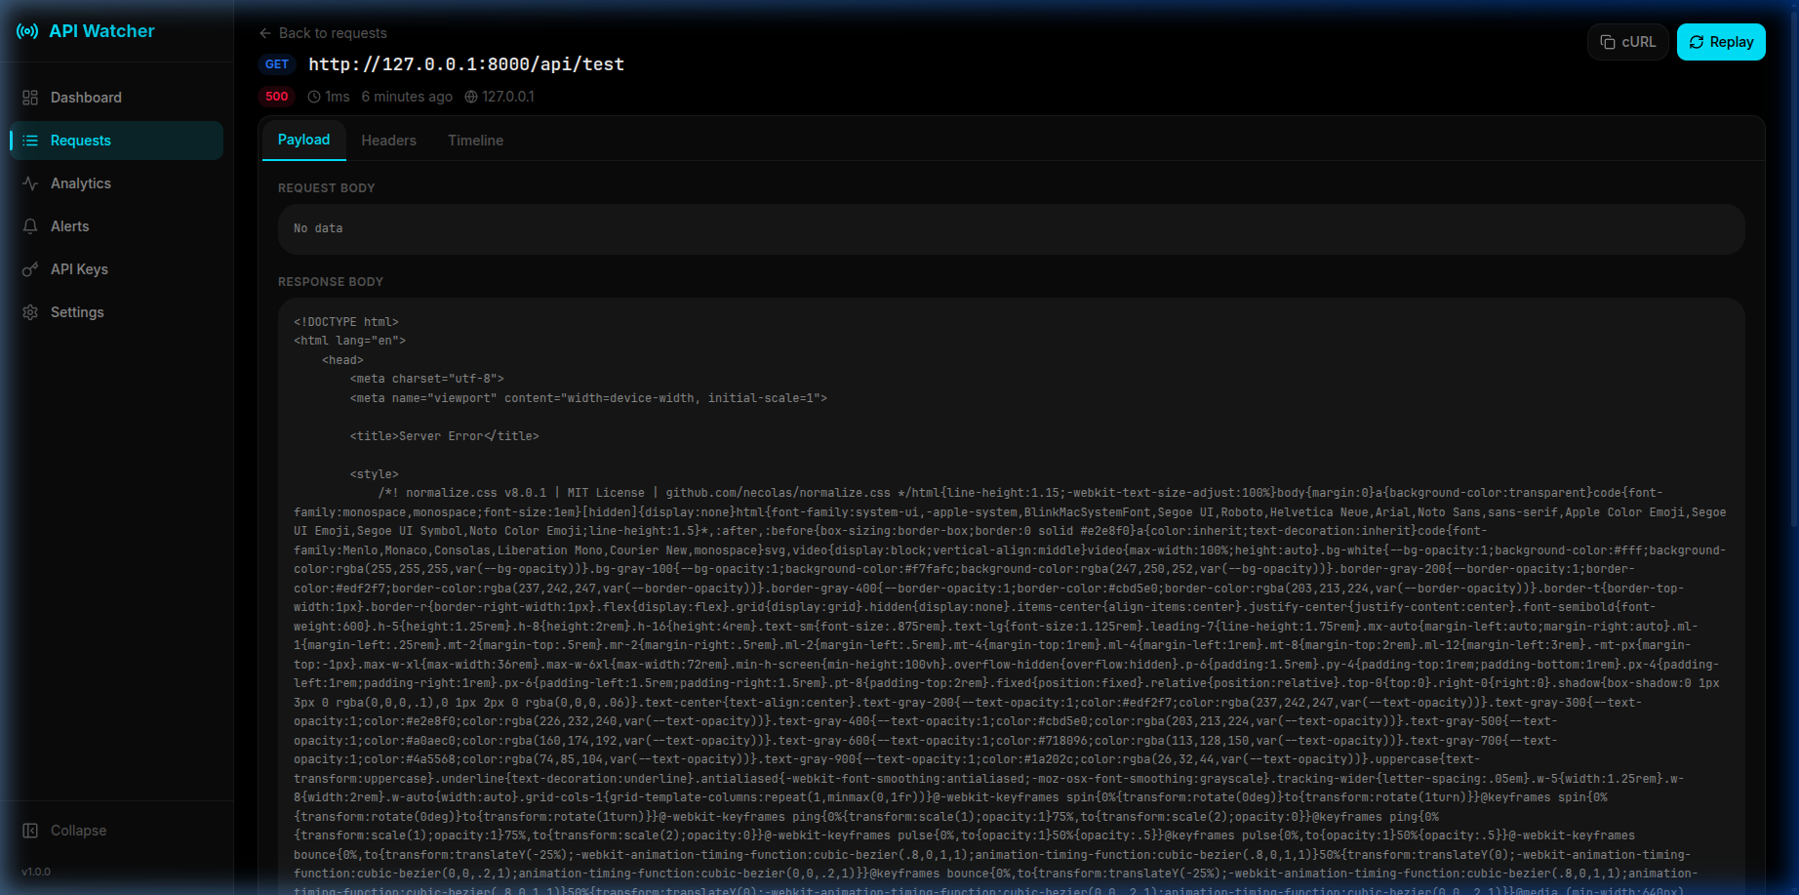Open the Timeline tab
1799x895 pixels.
pos(475,141)
